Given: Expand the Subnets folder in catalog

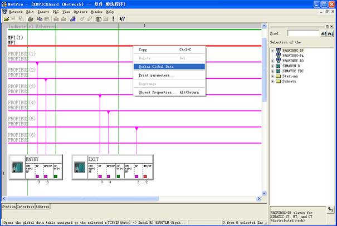Looking at the screenshot, I should click(272, 81).
